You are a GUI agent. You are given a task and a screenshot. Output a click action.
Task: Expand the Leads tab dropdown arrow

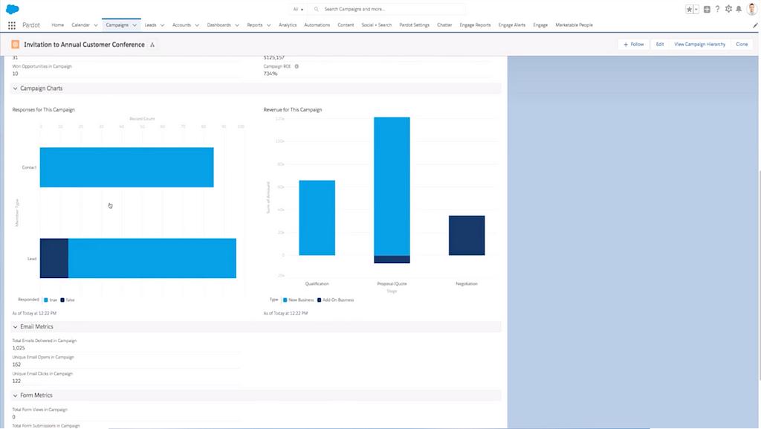[162, 25]
